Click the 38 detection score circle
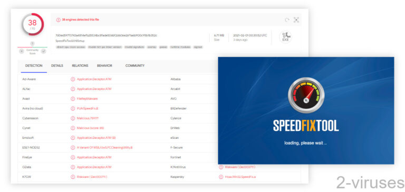 pos(33,24)
